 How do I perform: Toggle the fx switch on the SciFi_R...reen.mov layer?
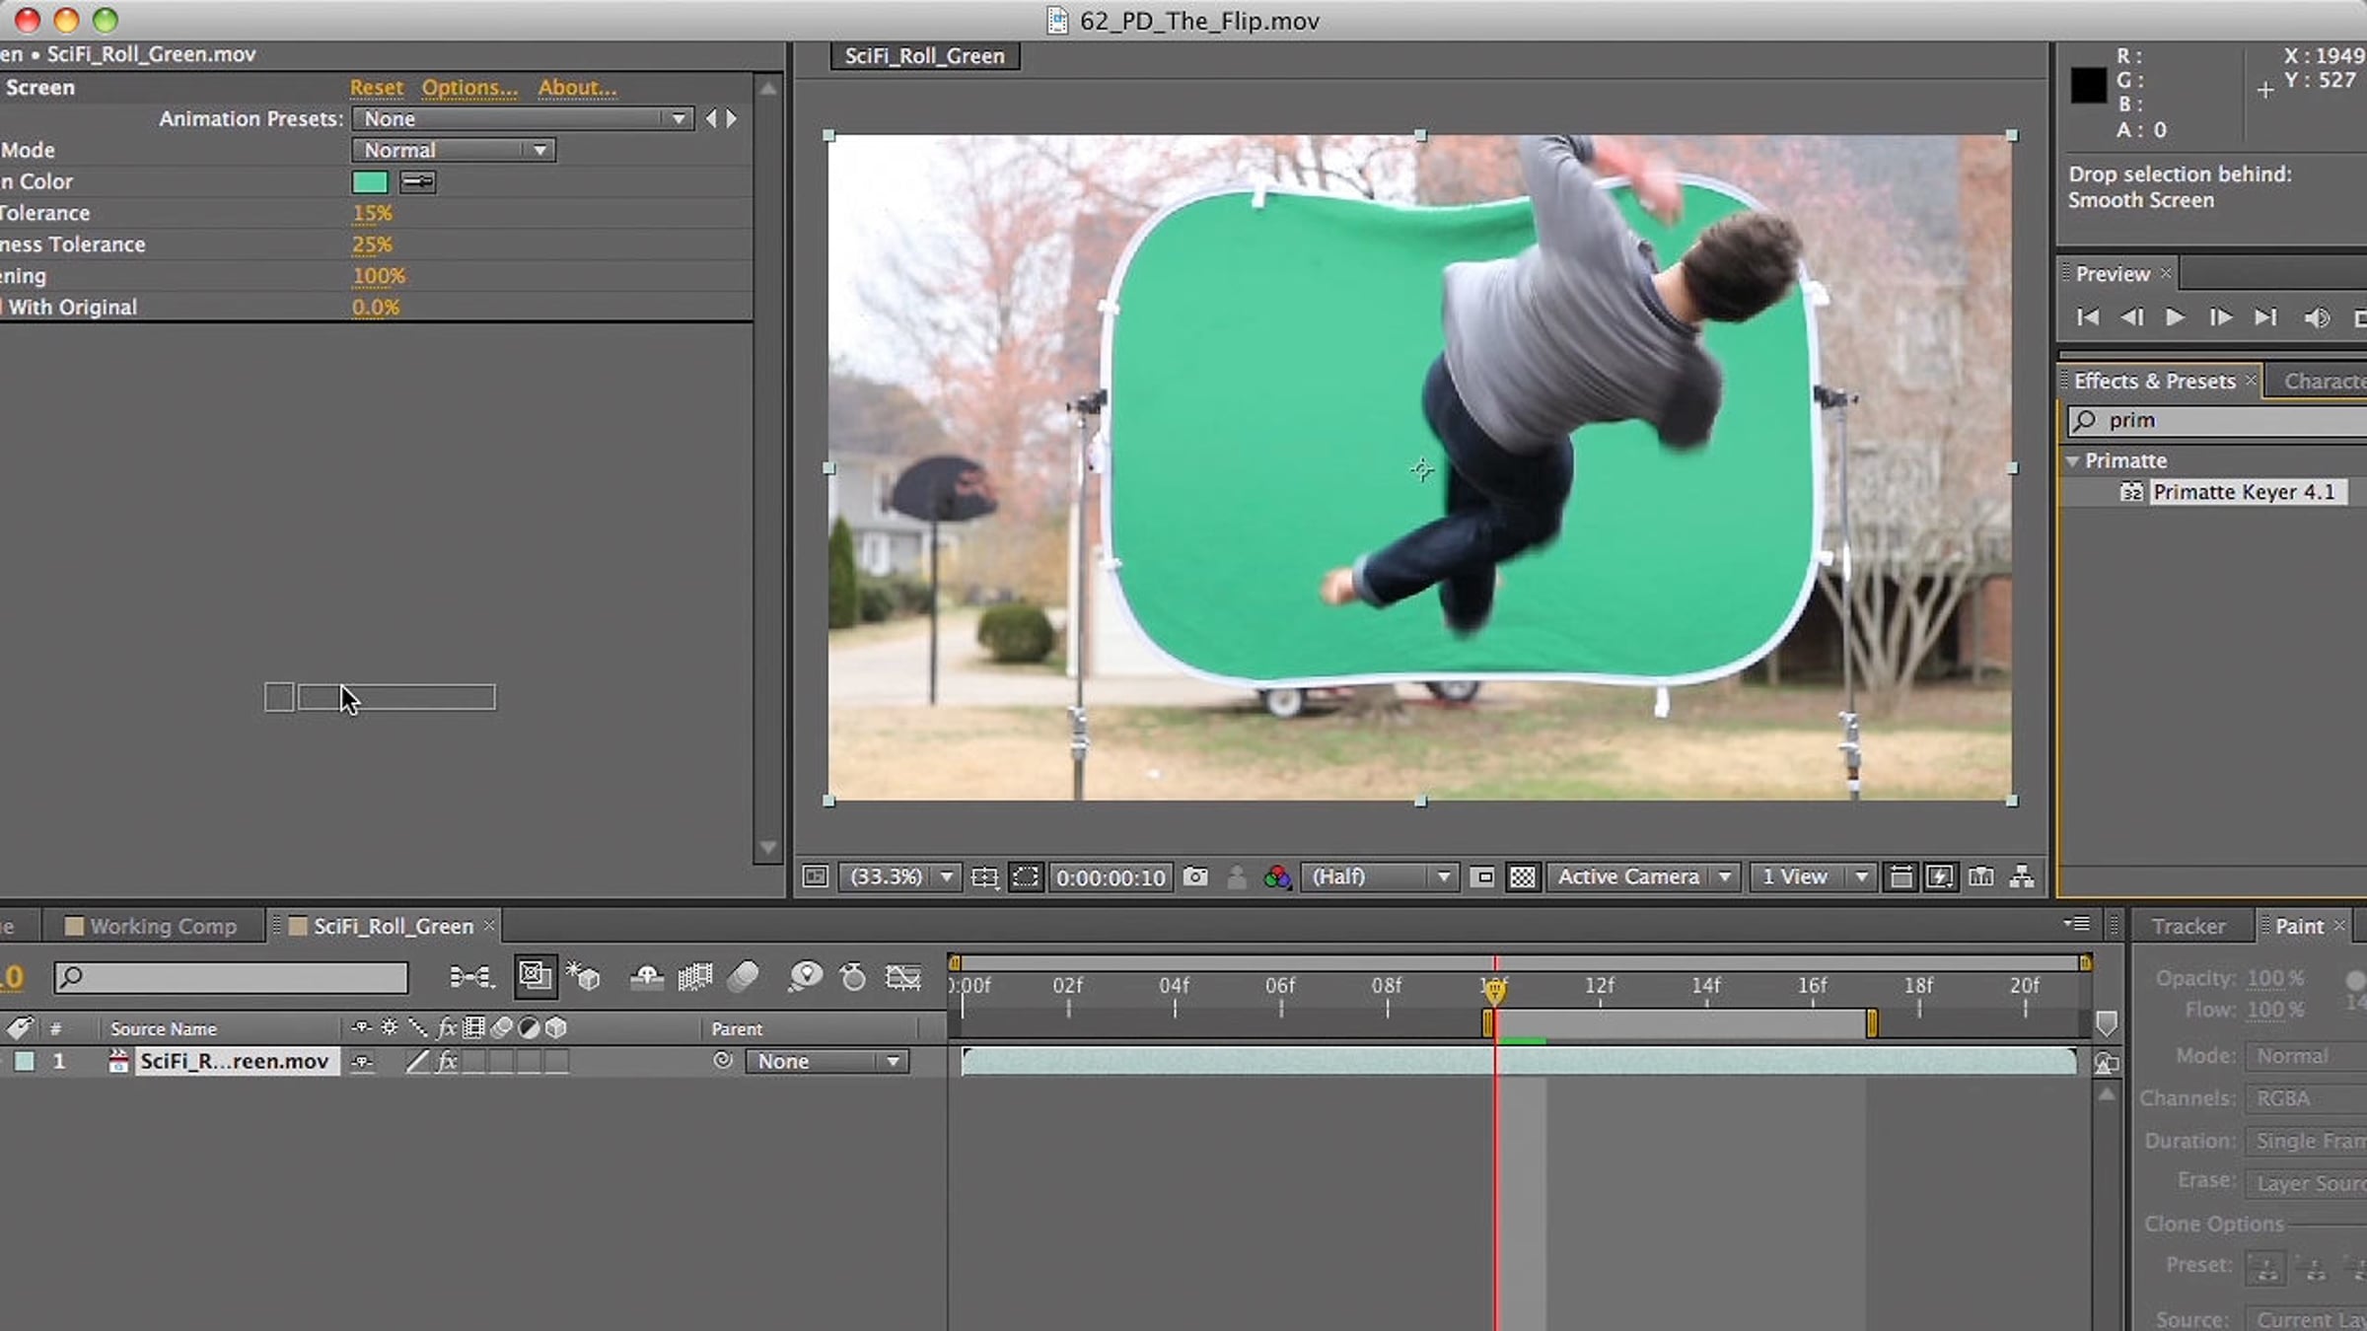tap(447, 1061)
